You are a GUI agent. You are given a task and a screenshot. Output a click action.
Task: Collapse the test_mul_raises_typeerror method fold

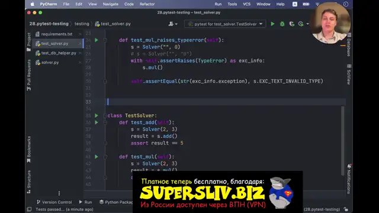click(105, 40)
